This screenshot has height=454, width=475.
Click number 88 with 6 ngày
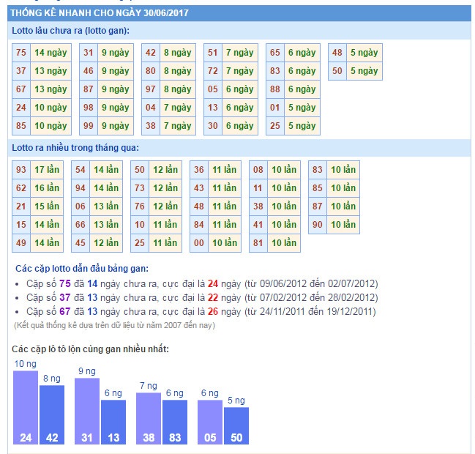pyautogui.click(x=275, y=89)
